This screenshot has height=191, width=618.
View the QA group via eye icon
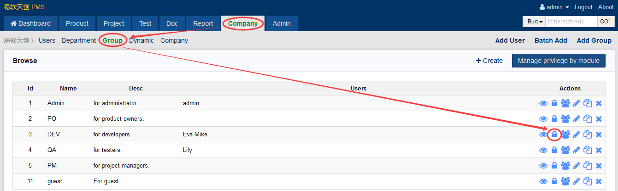[543, 150]
